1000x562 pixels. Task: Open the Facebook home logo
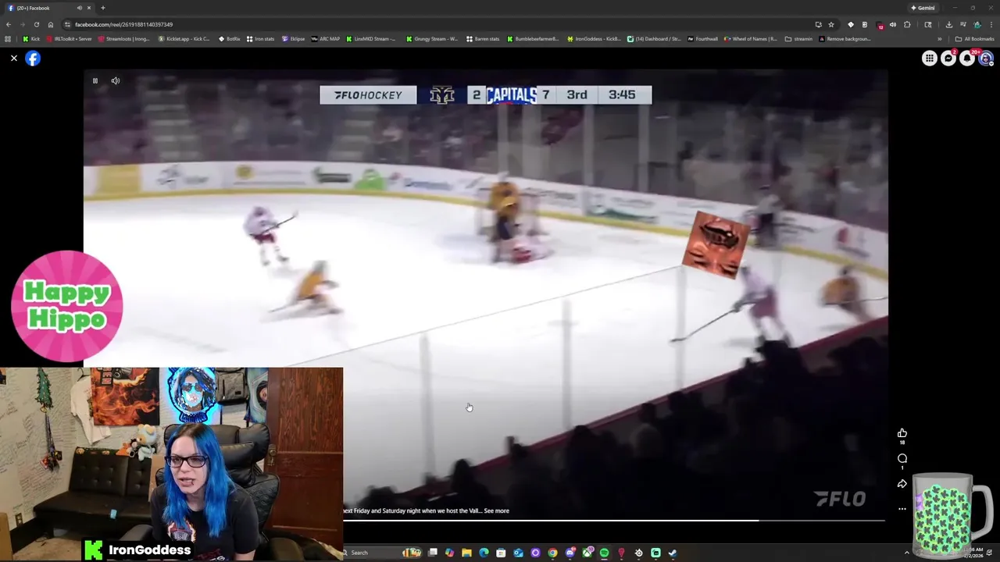click(33, 59)
